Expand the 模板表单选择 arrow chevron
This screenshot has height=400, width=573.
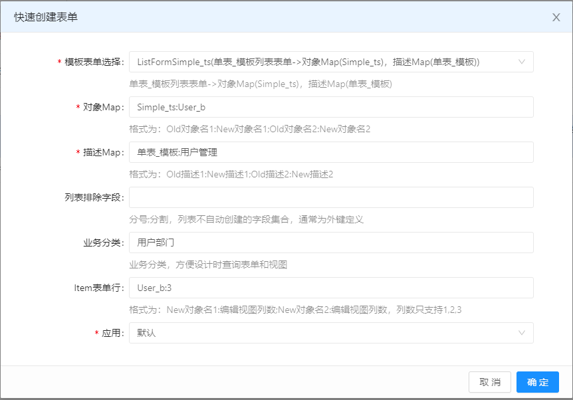(521, 62)
